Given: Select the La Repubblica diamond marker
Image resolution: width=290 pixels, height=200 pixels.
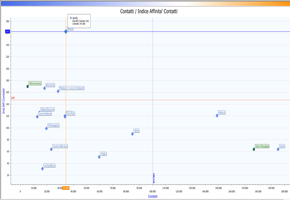Looking at the screenshot, I should [x=42, y=169].
